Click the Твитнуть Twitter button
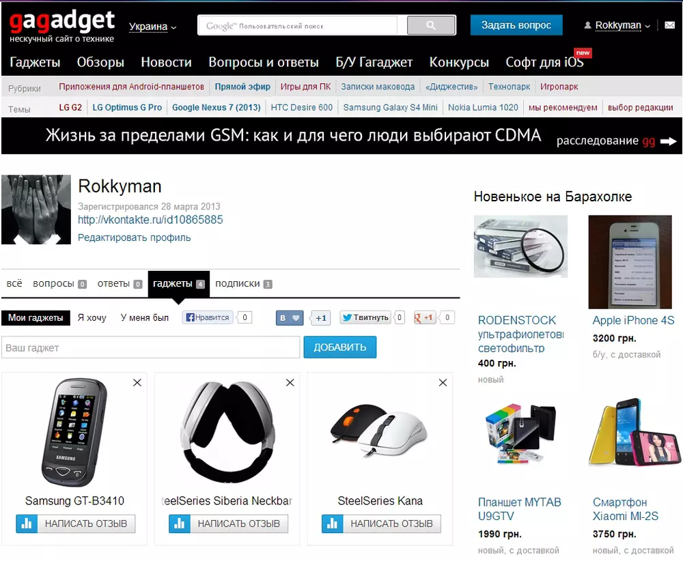The height and width of the screenshot is (561, 683). coord(365,317)
